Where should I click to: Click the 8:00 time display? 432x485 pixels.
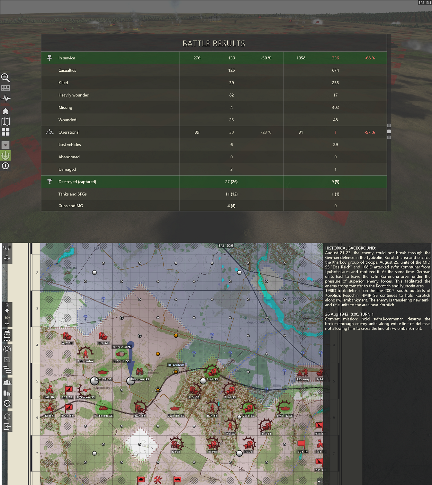[7, 318]
